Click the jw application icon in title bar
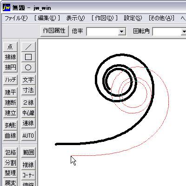 [x=7, y=7]
